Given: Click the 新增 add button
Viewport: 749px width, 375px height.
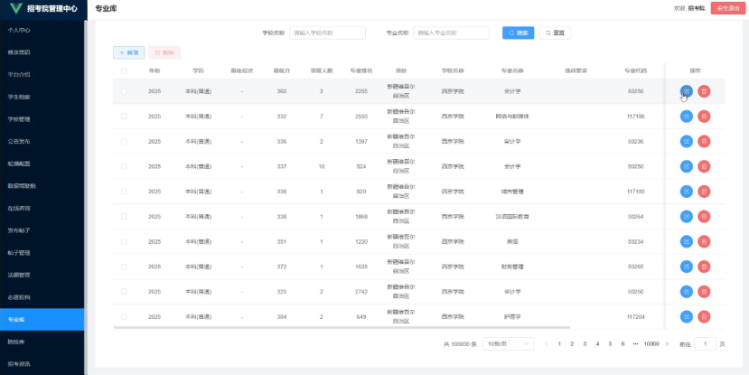Looking at the screenshot, I should pyautogui.click(x=128, y=52).
